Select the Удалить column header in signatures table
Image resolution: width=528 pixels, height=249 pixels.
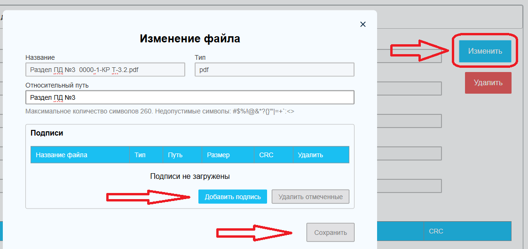tap(310, 155)
